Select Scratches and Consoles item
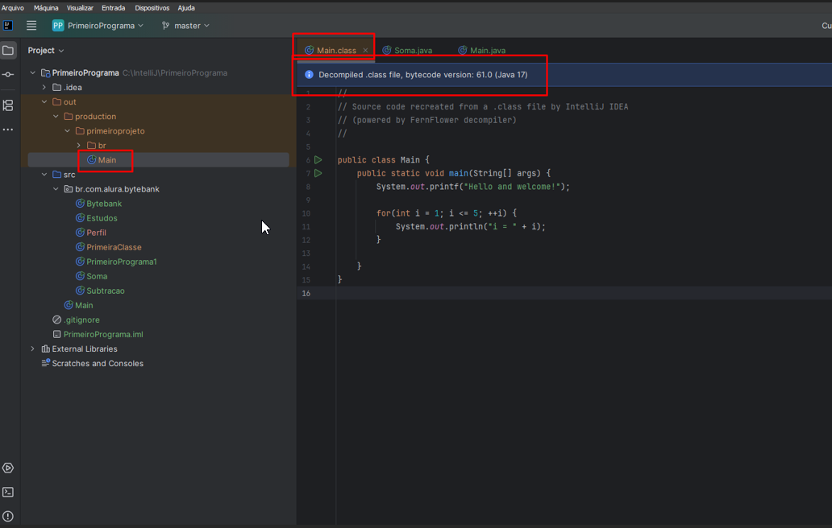 [x=98, y=364]
